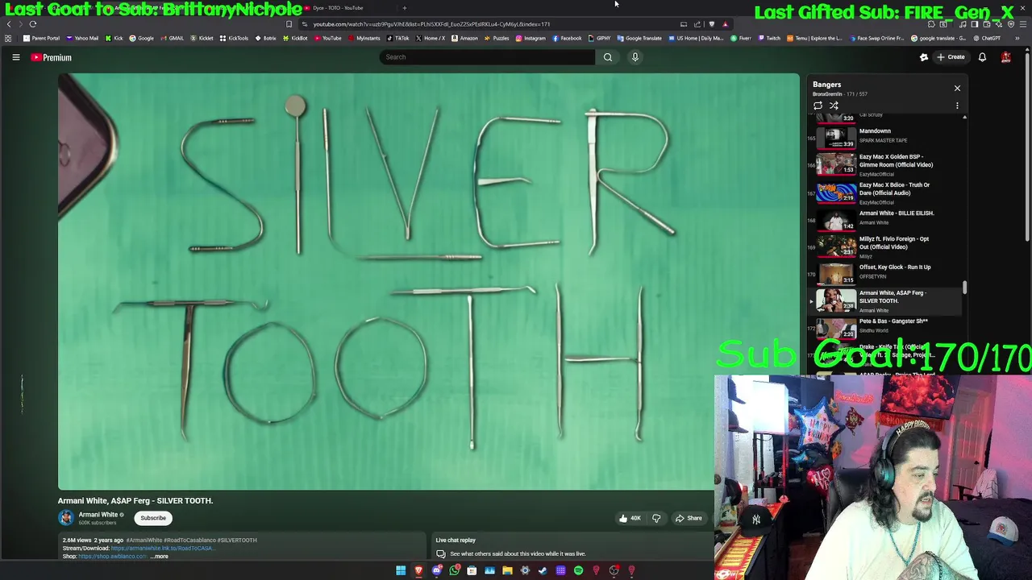The image size is (1032, 580).
Task: Open Spotify from the taskbar
Action: [x=578, y=570]
